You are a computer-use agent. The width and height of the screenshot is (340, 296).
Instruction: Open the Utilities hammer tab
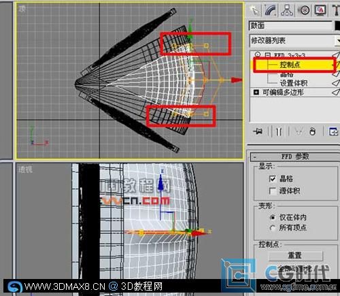tap(335, 10)
